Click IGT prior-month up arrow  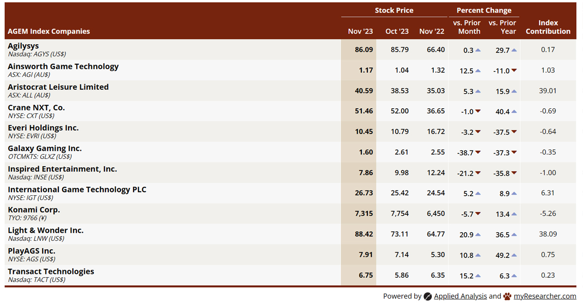click(478, 194)
